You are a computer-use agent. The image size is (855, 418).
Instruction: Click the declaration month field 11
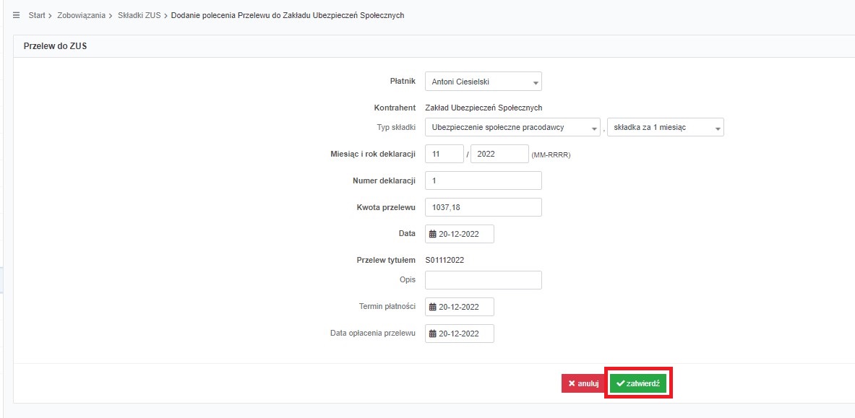point(444,154)
